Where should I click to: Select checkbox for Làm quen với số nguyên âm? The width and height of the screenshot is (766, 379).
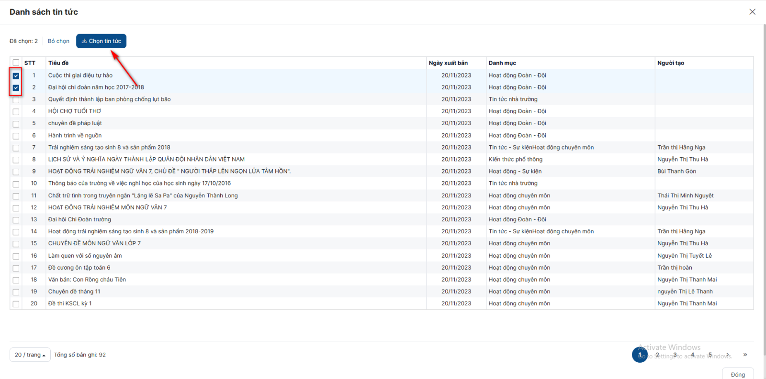point(16,256)
